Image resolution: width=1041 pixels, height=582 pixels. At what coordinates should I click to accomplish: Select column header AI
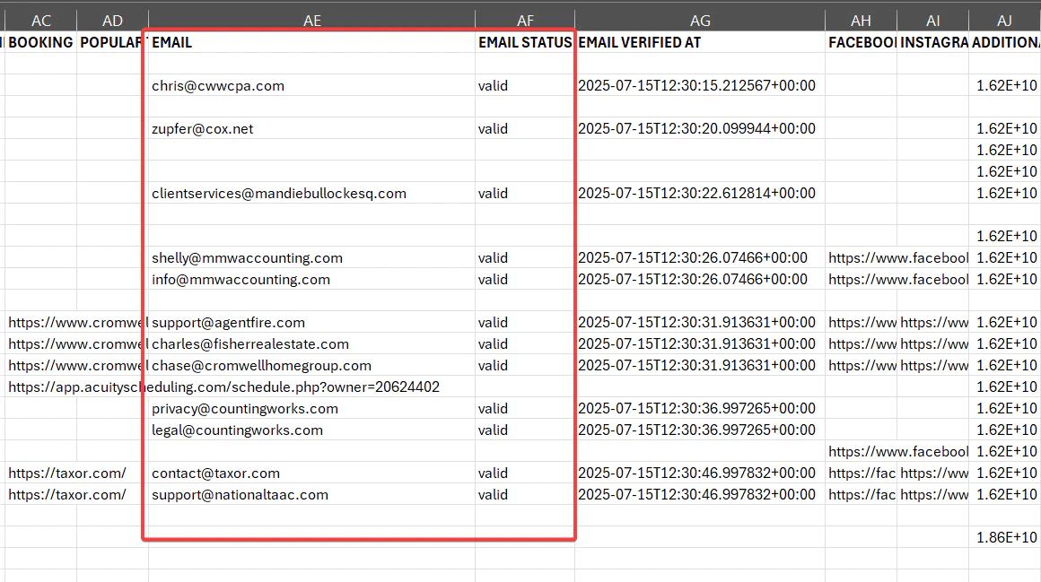(x=932, y=21)
